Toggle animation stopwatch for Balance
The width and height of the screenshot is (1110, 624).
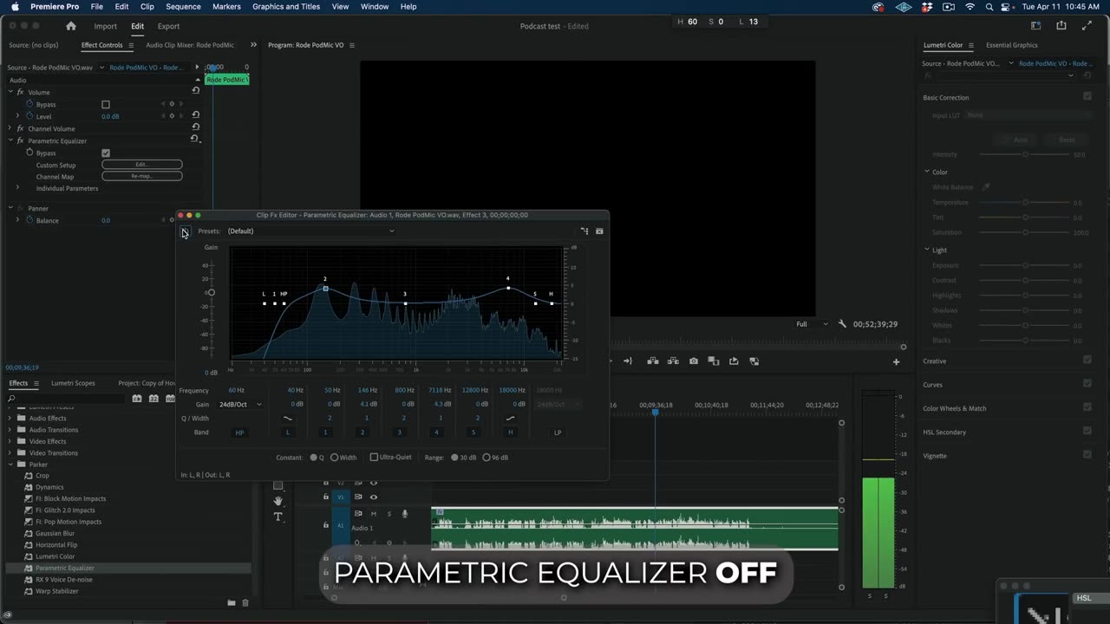[29, 220]
